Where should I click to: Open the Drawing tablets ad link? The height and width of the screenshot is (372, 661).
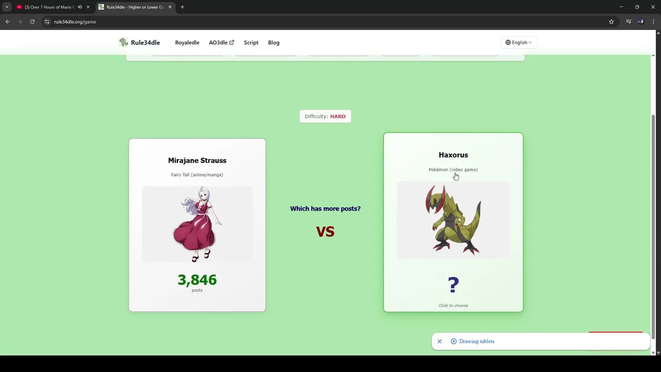[477, 341]
